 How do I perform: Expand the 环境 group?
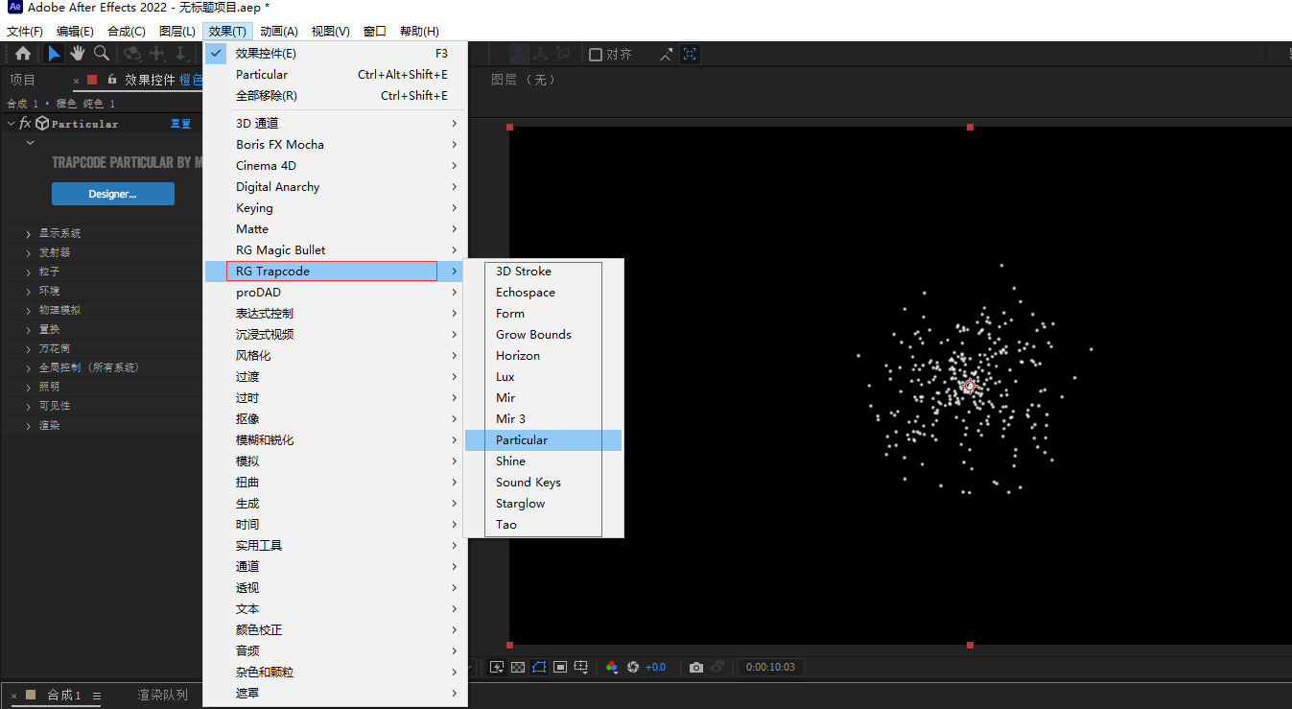(x=29, y=291)
